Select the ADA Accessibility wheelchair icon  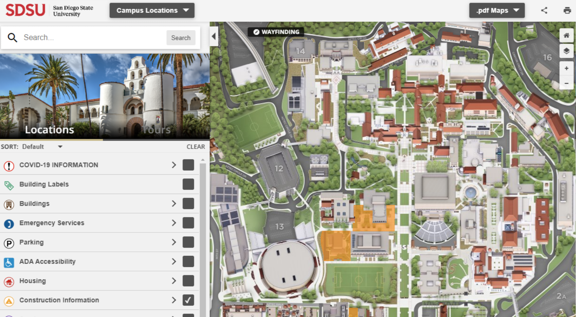(x=9, y=261)
